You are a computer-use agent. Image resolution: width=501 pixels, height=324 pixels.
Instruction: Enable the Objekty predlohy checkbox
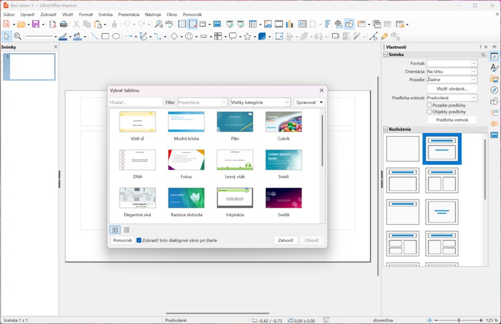coord(429,112)
